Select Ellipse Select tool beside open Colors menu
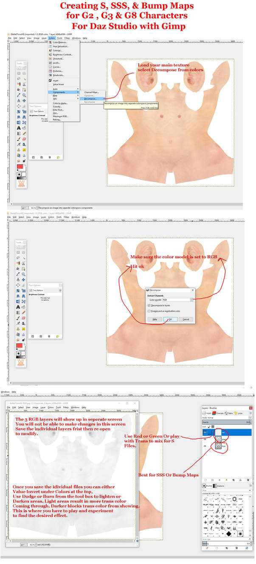The image size is (256, 564). tap(24, 73)
